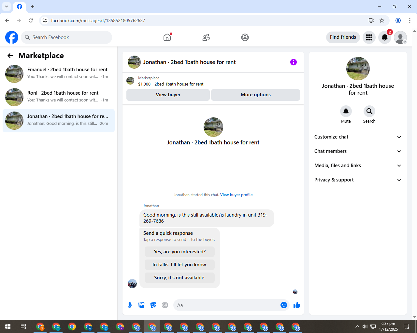Open the Roni conversation
The image size is (417, 333).
(x=59, y=97)
